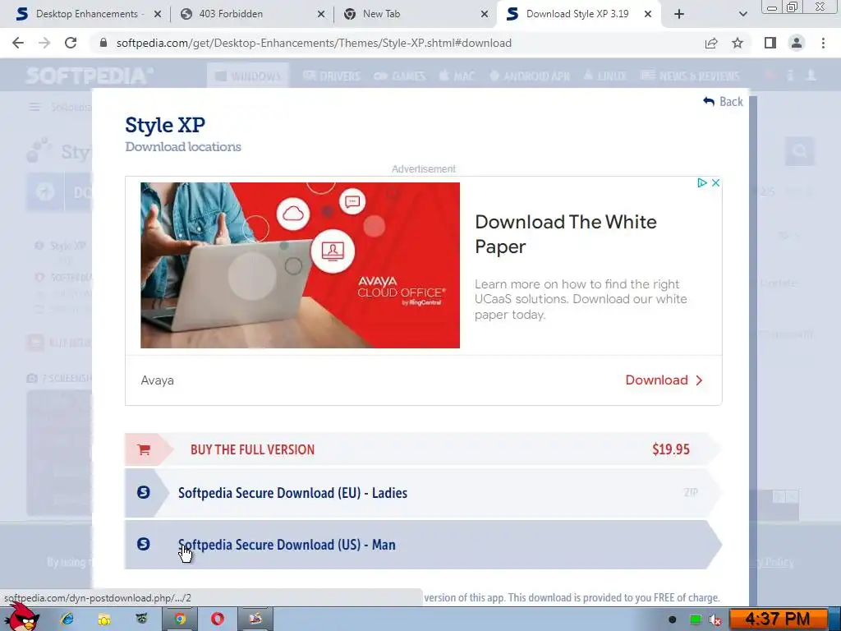Toggle the browser side panel icon
Image resolution: width=841 pixels, height=631 pixels.
pyautogui.click(x=770, y=43)
